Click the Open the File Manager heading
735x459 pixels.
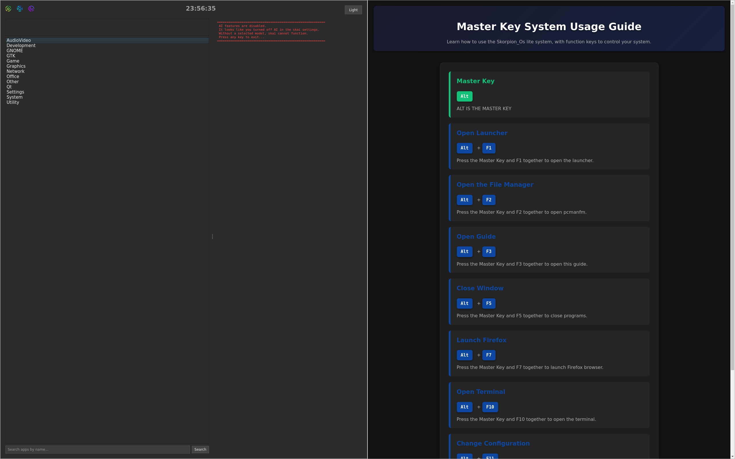tap(495, 184)
